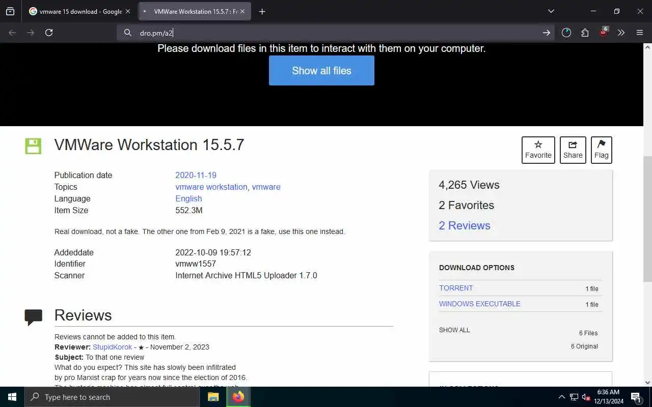Click the Firefox View icon in the tab bar
This screenshot has height=407, width=652.
(x=10, y=11)
